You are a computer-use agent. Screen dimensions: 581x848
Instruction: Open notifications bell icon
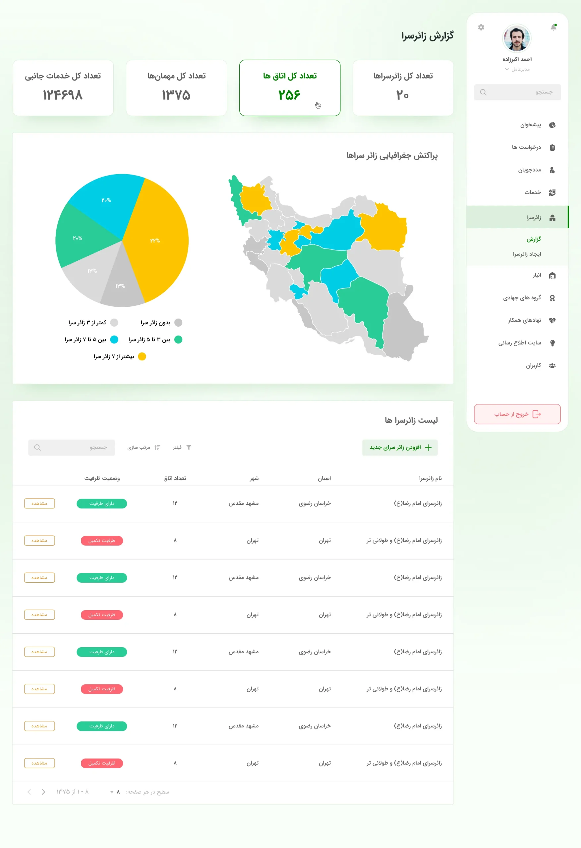point(553,28)
